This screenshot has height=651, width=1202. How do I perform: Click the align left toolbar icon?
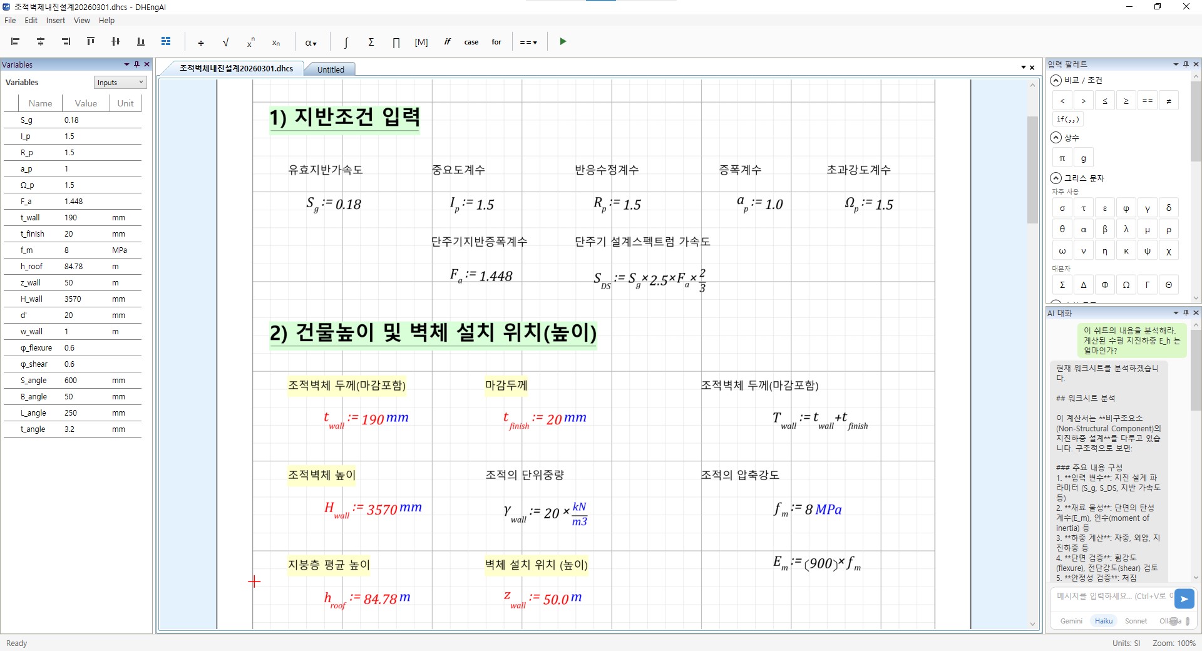click(x=16, y=42)
